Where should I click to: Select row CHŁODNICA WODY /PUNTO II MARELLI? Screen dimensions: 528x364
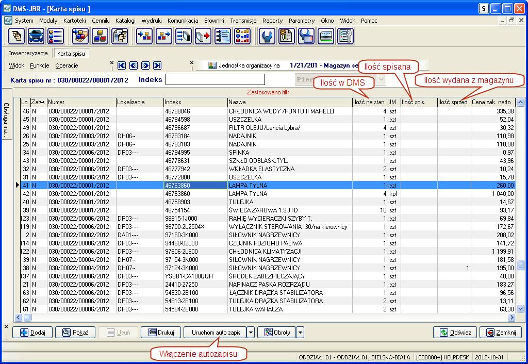point(268,111)
